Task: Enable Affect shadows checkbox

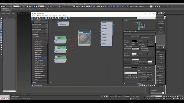Action: (140, 48)
